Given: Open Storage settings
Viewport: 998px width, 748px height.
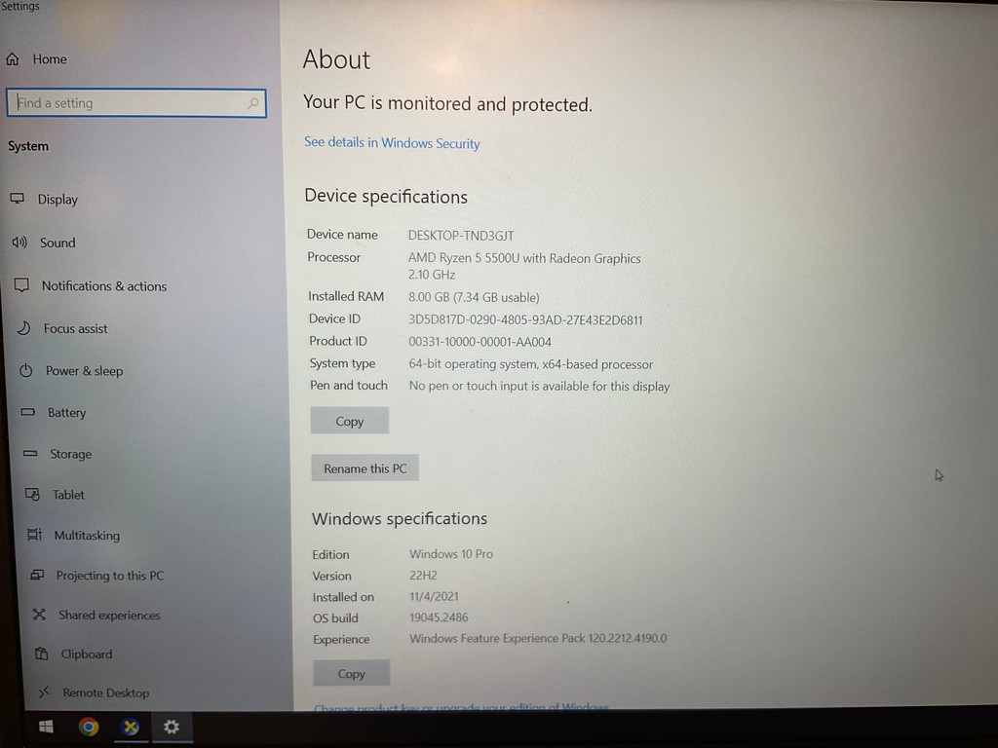Looking at the screenshot, I should [70, 454].
